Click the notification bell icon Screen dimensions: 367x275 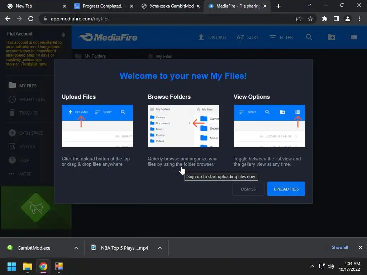tap(63, 35)
